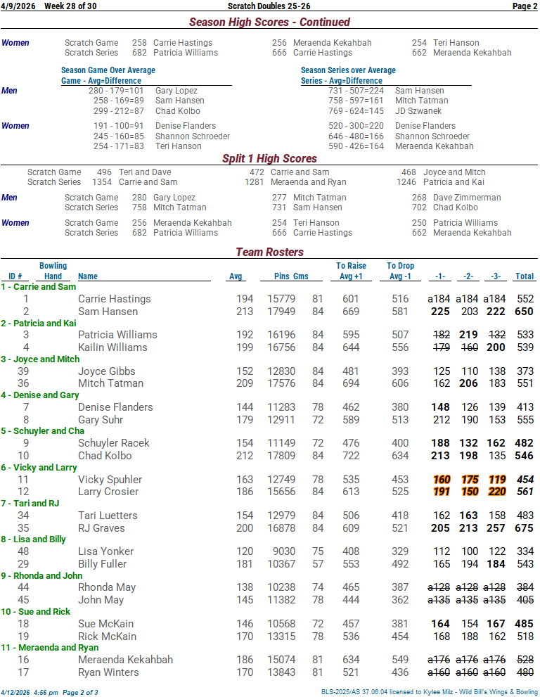The image size is (540, 697).
Task: Select 'Joyce and Mitch' 468 scratch game entry
Action: 454,172
